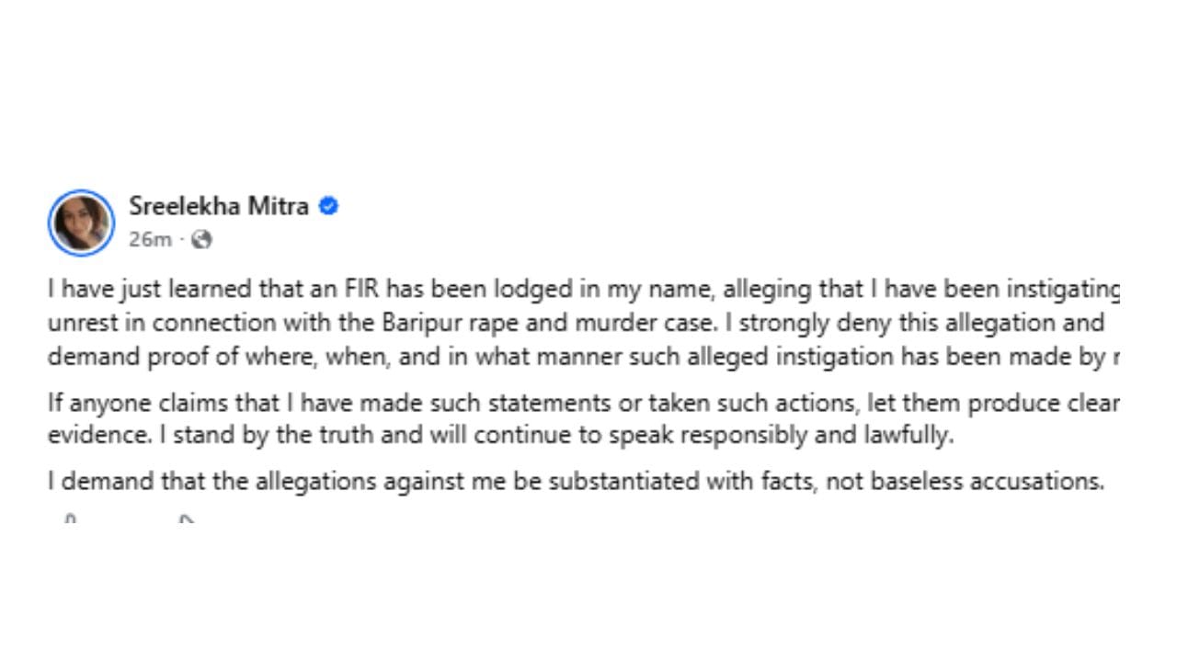Screen dimensions: 1177x662
Task: Click the line 'I demand that the allegations'
Action: (576, 481)
